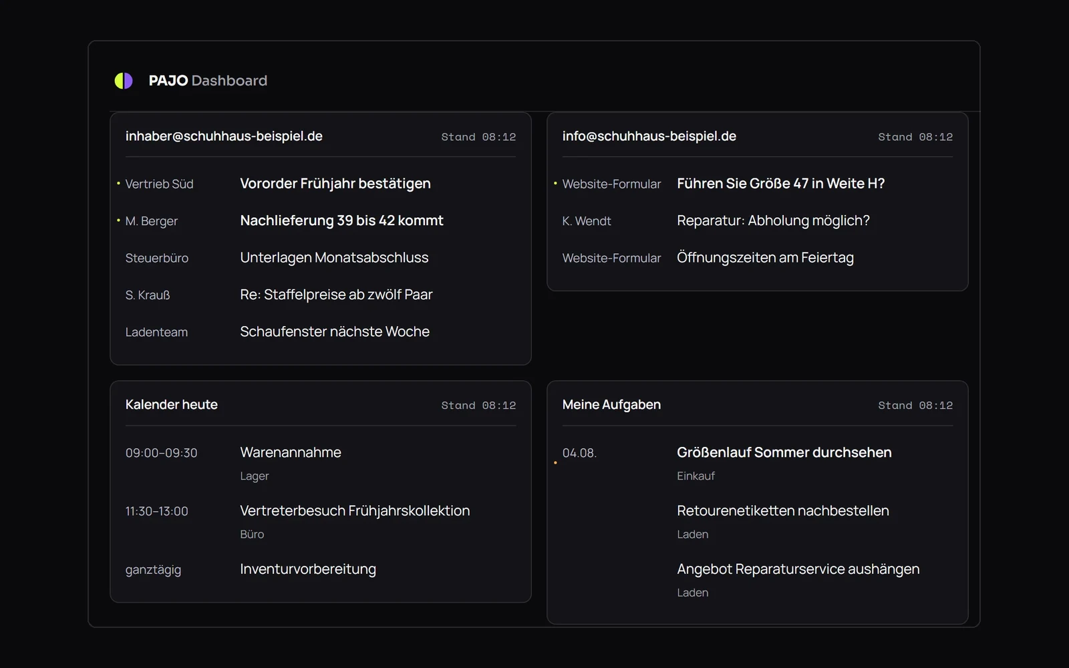Open all-day event 'Inventurvorbereitung'
The height and width of the screenshot is (668, 1069).
coord(308,569)
